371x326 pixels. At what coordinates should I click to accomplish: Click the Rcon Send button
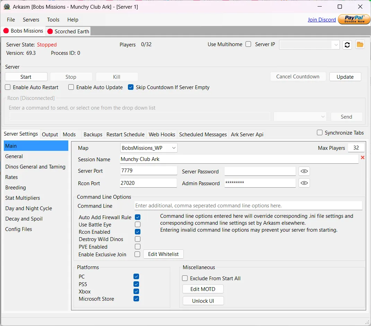click(x=346, y=117)
